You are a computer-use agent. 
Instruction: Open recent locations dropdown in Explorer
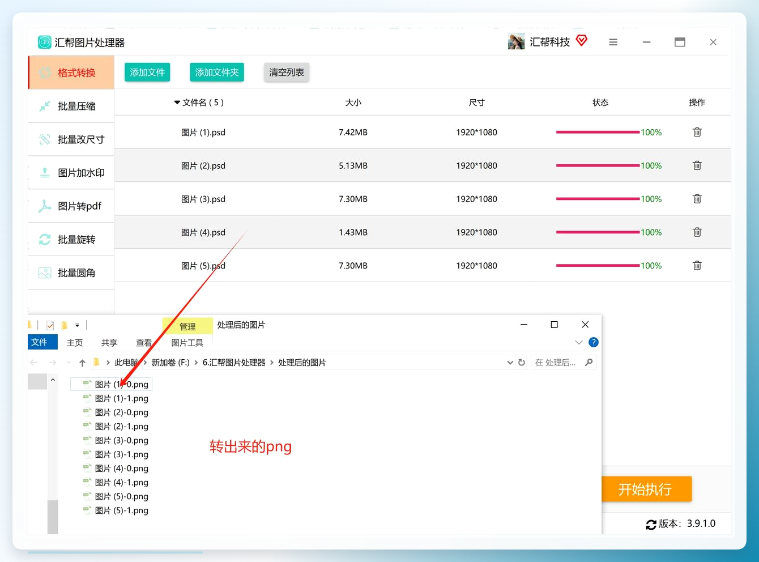[69, 363]
